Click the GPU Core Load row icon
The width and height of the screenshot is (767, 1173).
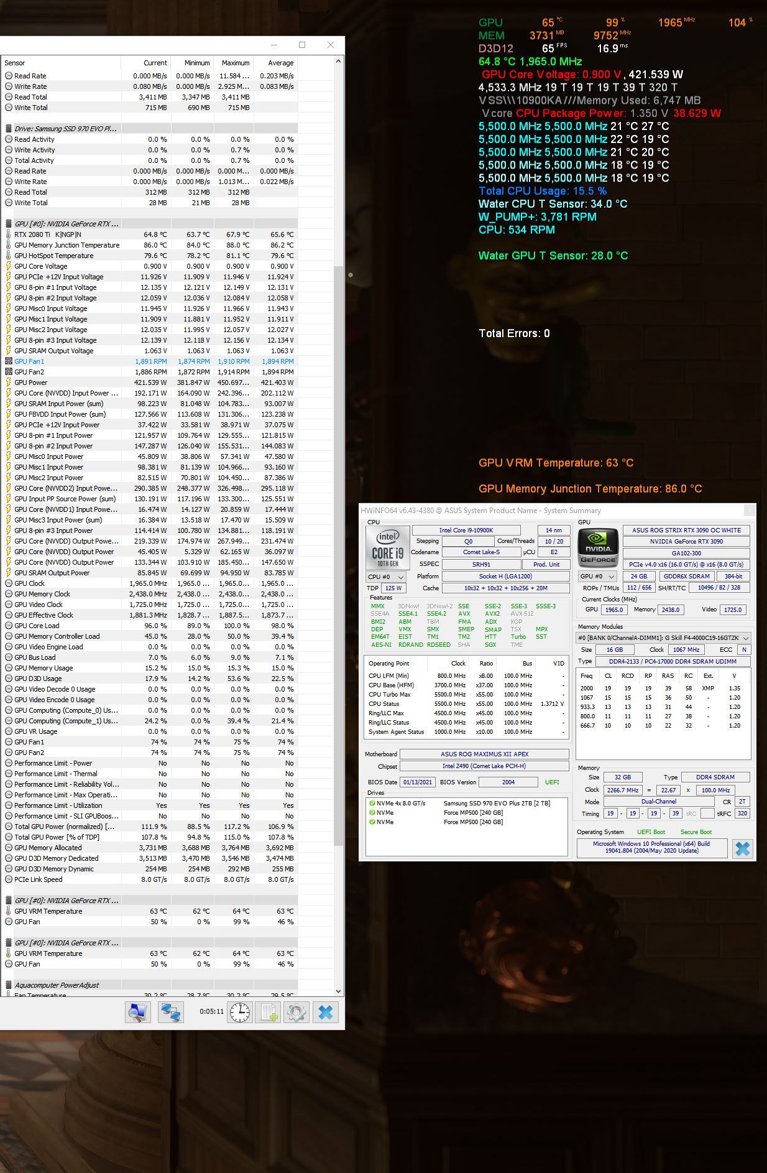click(8, 626)
